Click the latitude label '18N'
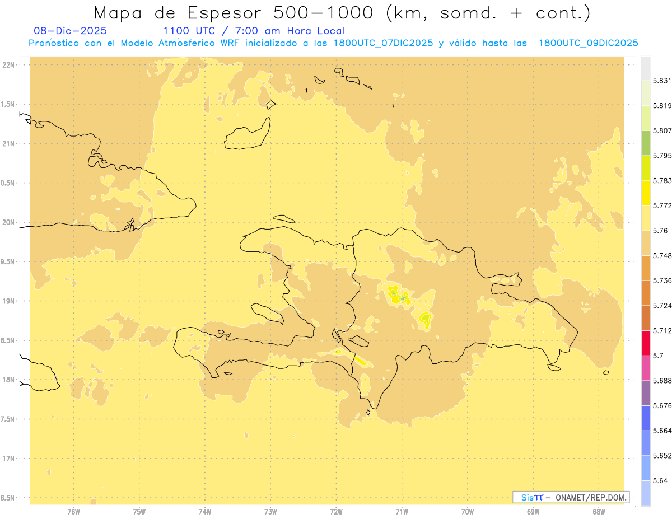 pos(8,380)
